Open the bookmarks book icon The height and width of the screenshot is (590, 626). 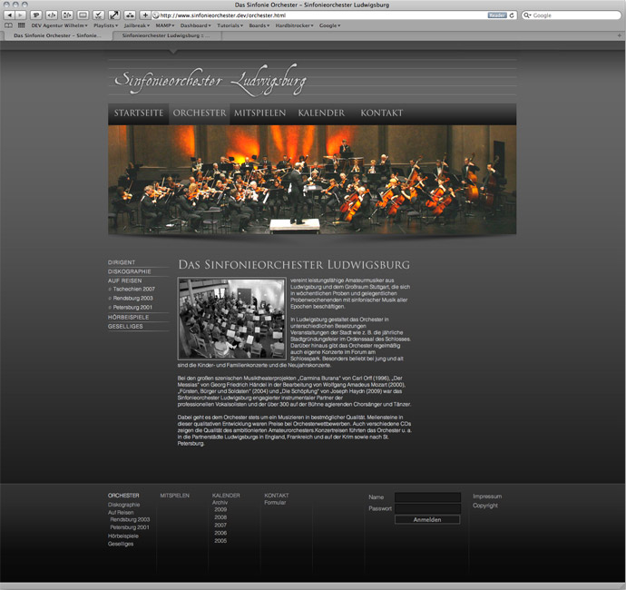(8, 25)
